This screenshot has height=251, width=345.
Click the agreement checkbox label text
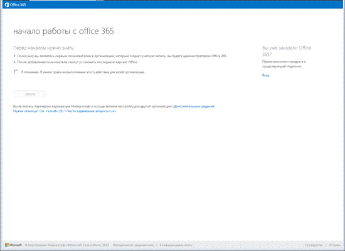[83, 72]
